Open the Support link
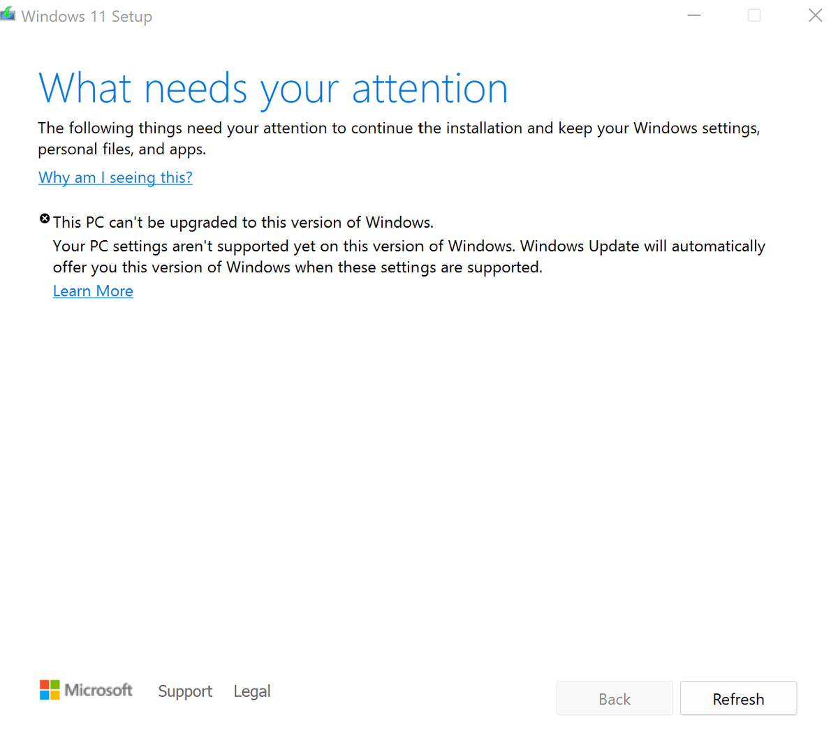This screenshot has width=838, height=743. pyautogui.click(x=185, y=691)
